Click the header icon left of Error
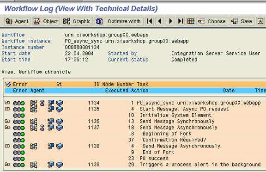266x172 pixels. pos(8,84)
